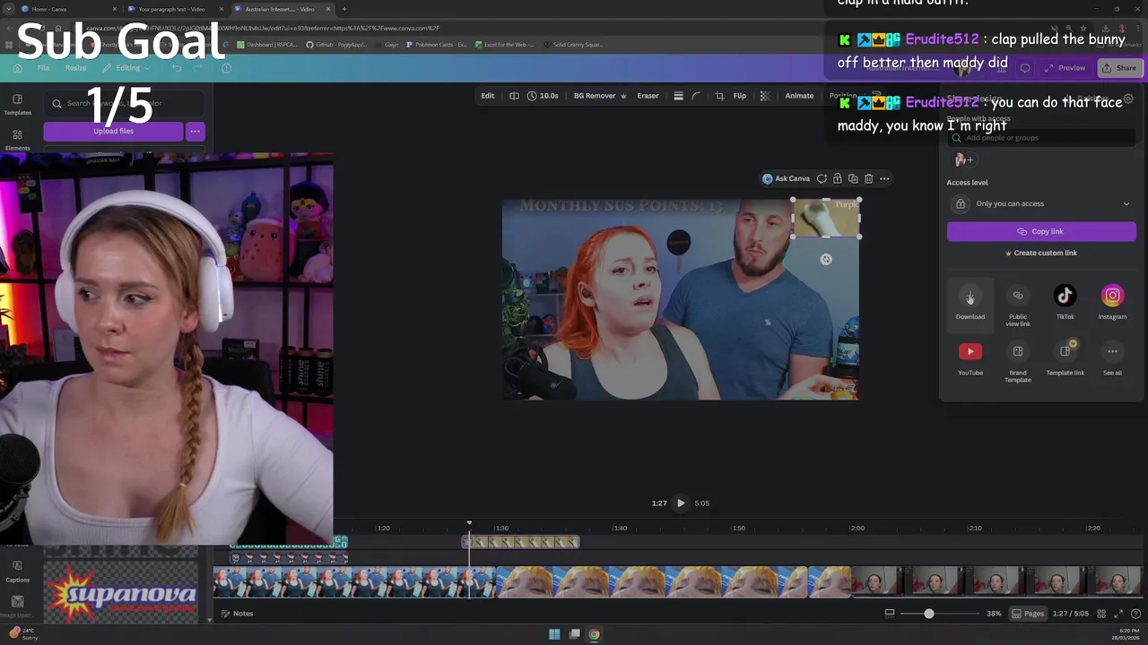Click Create custom link
Screen dimensions: 1148x645
click(1041, 253)
